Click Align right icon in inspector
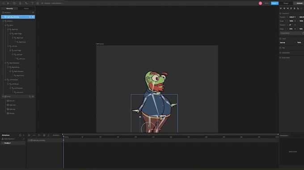The height and width of the screenshot is (170, 304). coord(288,8)
